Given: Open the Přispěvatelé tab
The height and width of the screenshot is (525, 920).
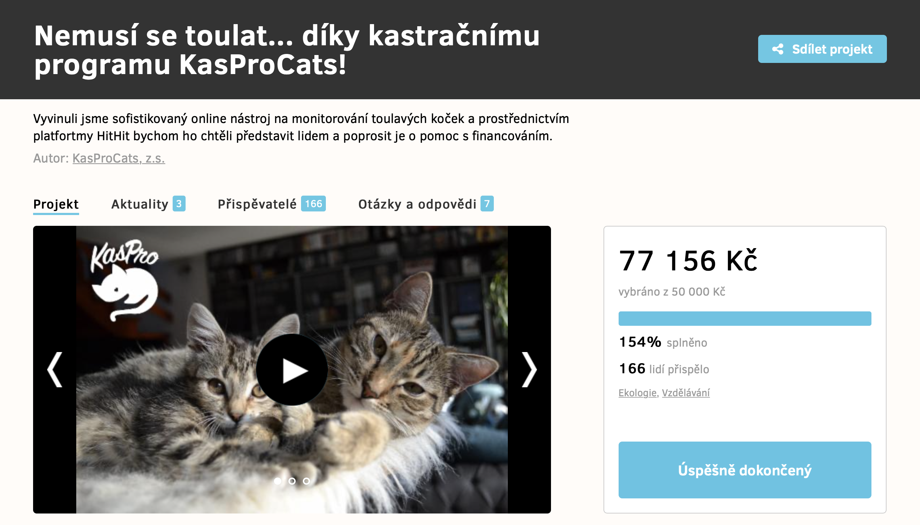Looking at the screenshot, I should pyautogui.click(x=257, y=205).
